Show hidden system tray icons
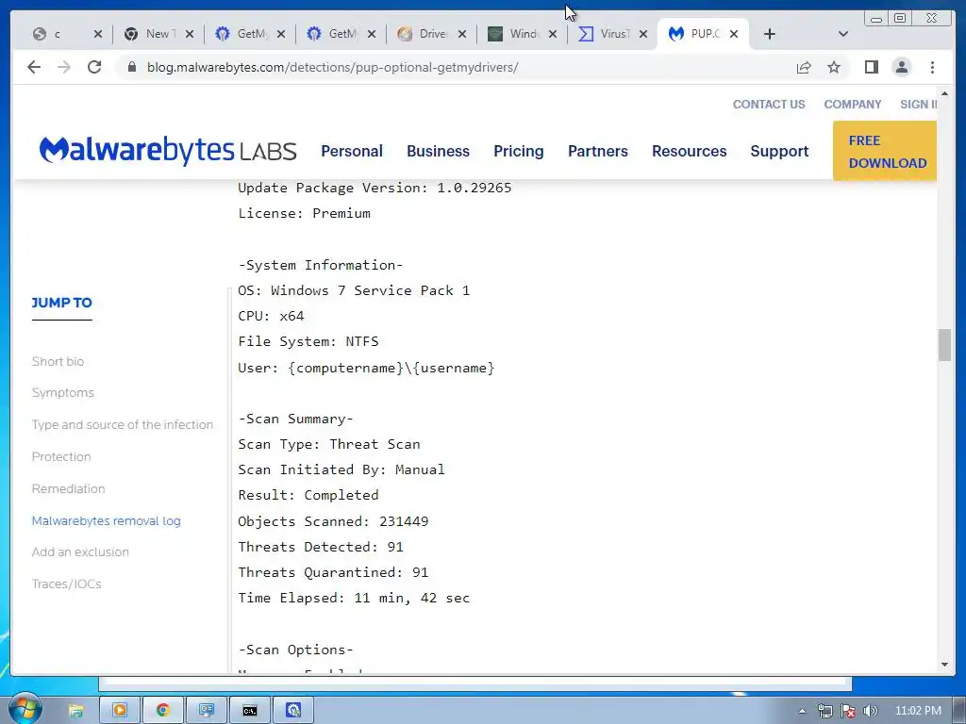The width and height of the screenshot is (966, 724). coord(802,711)
